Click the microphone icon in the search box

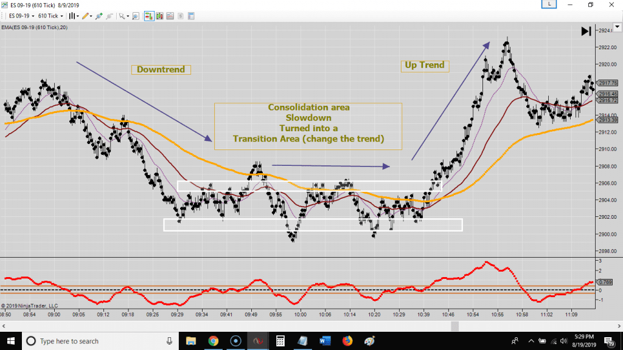click(x=169, y=341)
